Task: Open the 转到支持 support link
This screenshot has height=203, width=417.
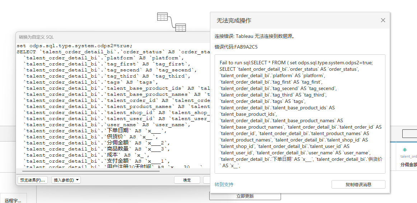Action: point(224,184)
